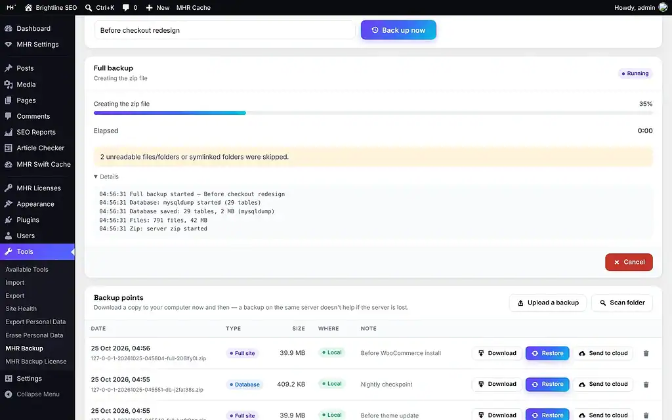Delete the Nightly checkpoint backup via trash icon
Viewport: 672px width, 420px height.
[x=646, y=385]
